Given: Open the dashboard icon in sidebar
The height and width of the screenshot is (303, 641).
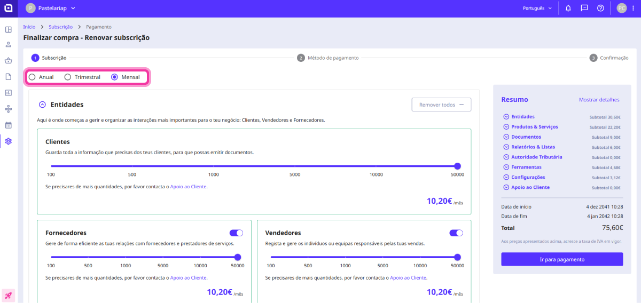Looking at the screenshot, I should (9, 29).
